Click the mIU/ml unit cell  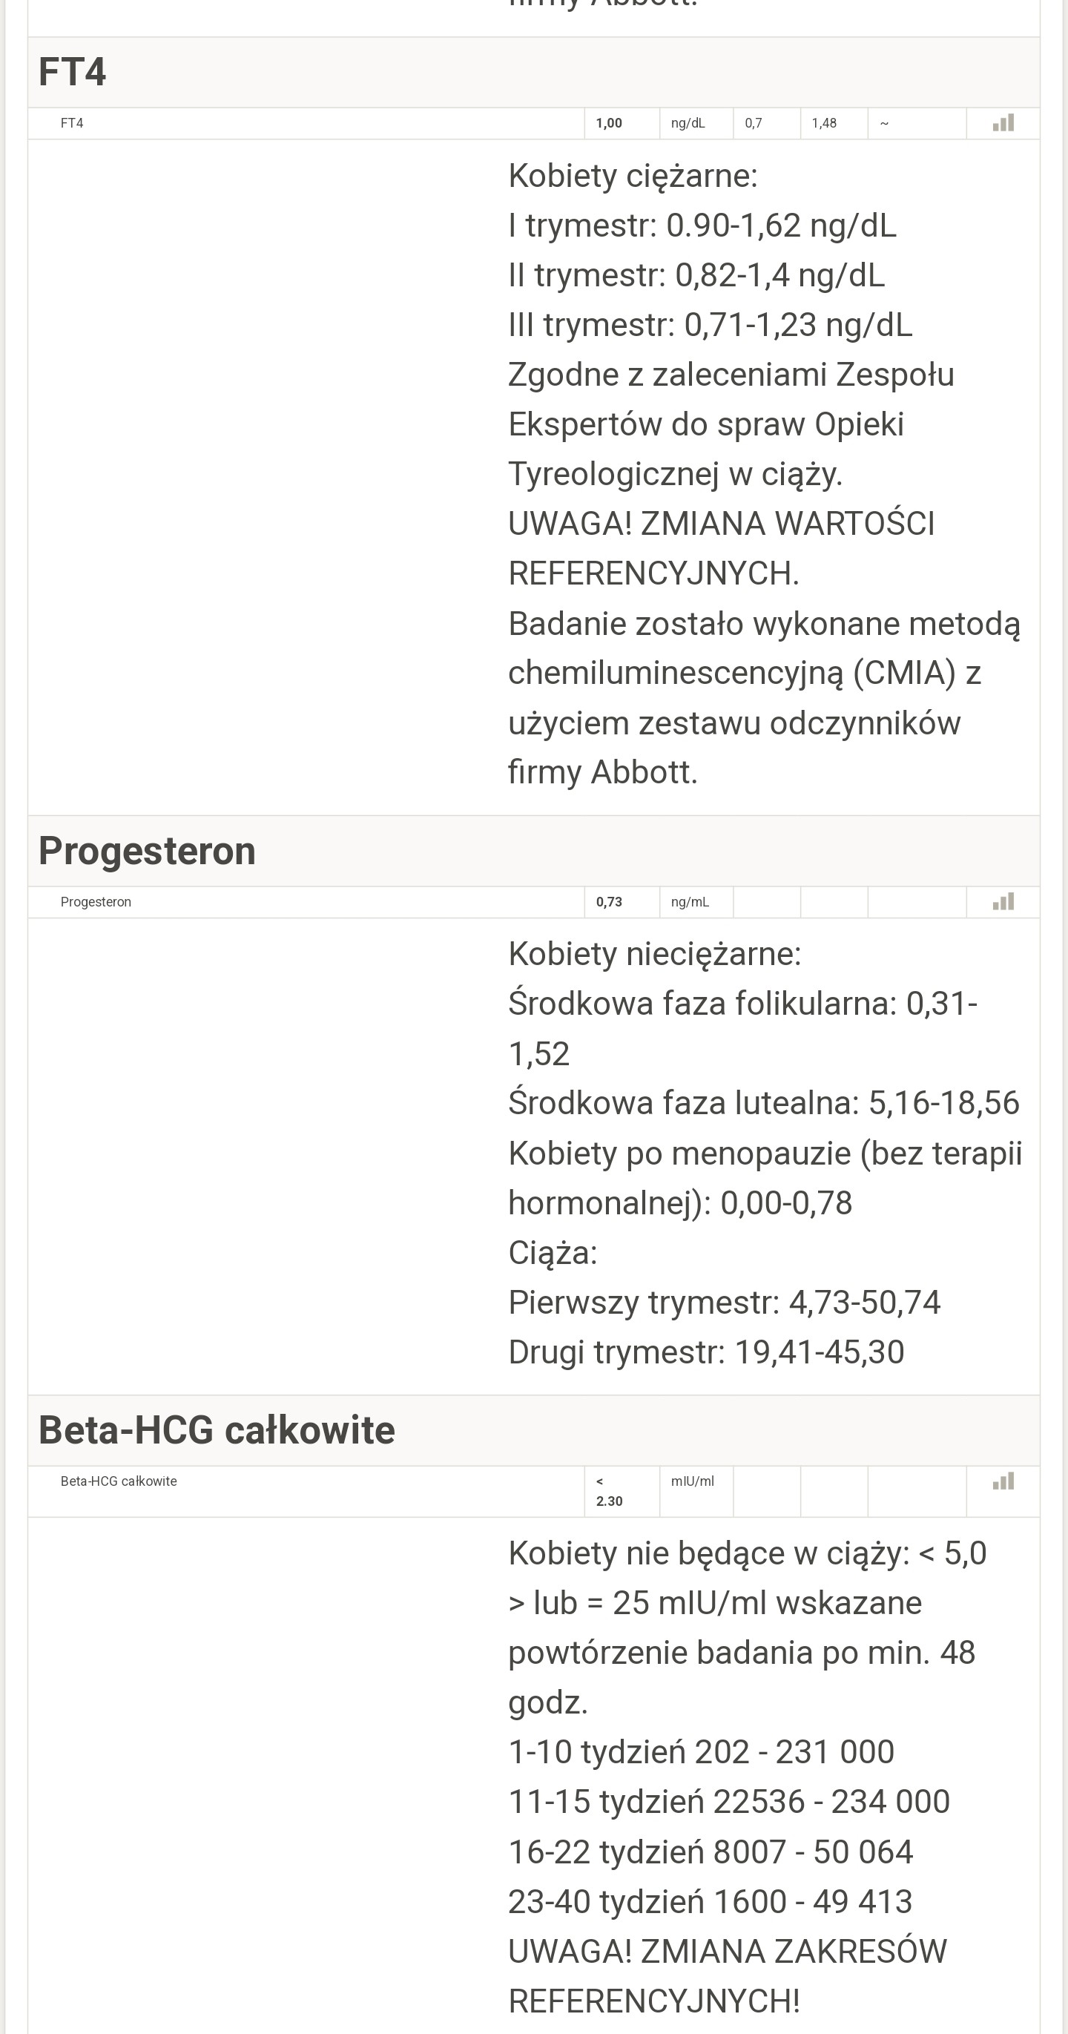coord(692,1481)
